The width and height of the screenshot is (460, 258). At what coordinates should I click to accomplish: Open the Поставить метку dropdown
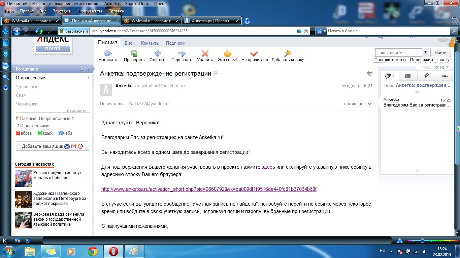(390, 60)
